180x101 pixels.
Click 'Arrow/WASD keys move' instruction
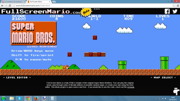click(x=32, y=51)
